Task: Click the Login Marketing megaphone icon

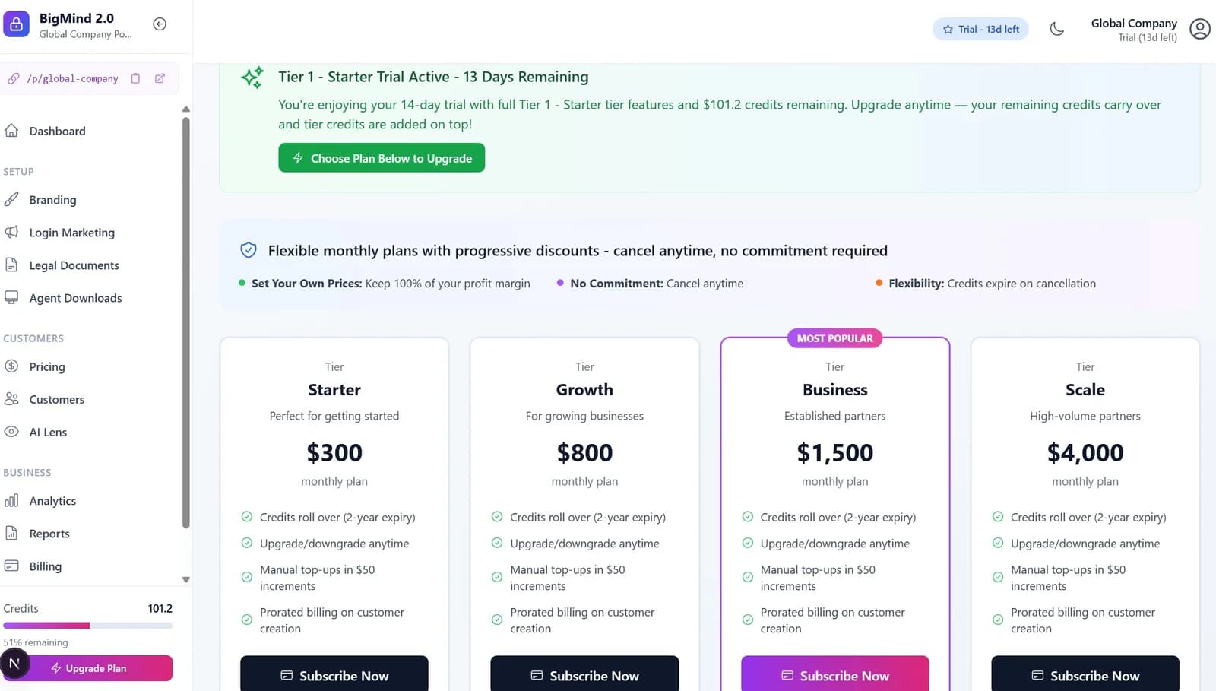Action: [x=12, y=233]
